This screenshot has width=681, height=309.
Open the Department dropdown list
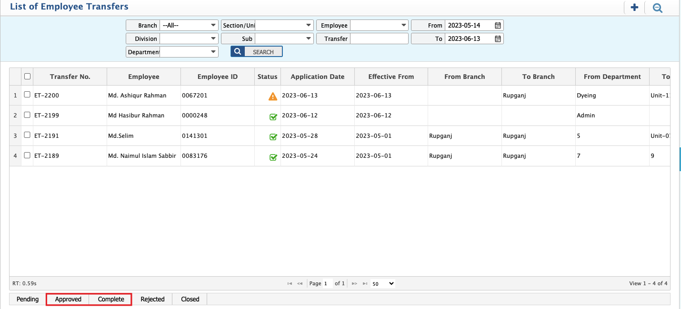(213, 52)
